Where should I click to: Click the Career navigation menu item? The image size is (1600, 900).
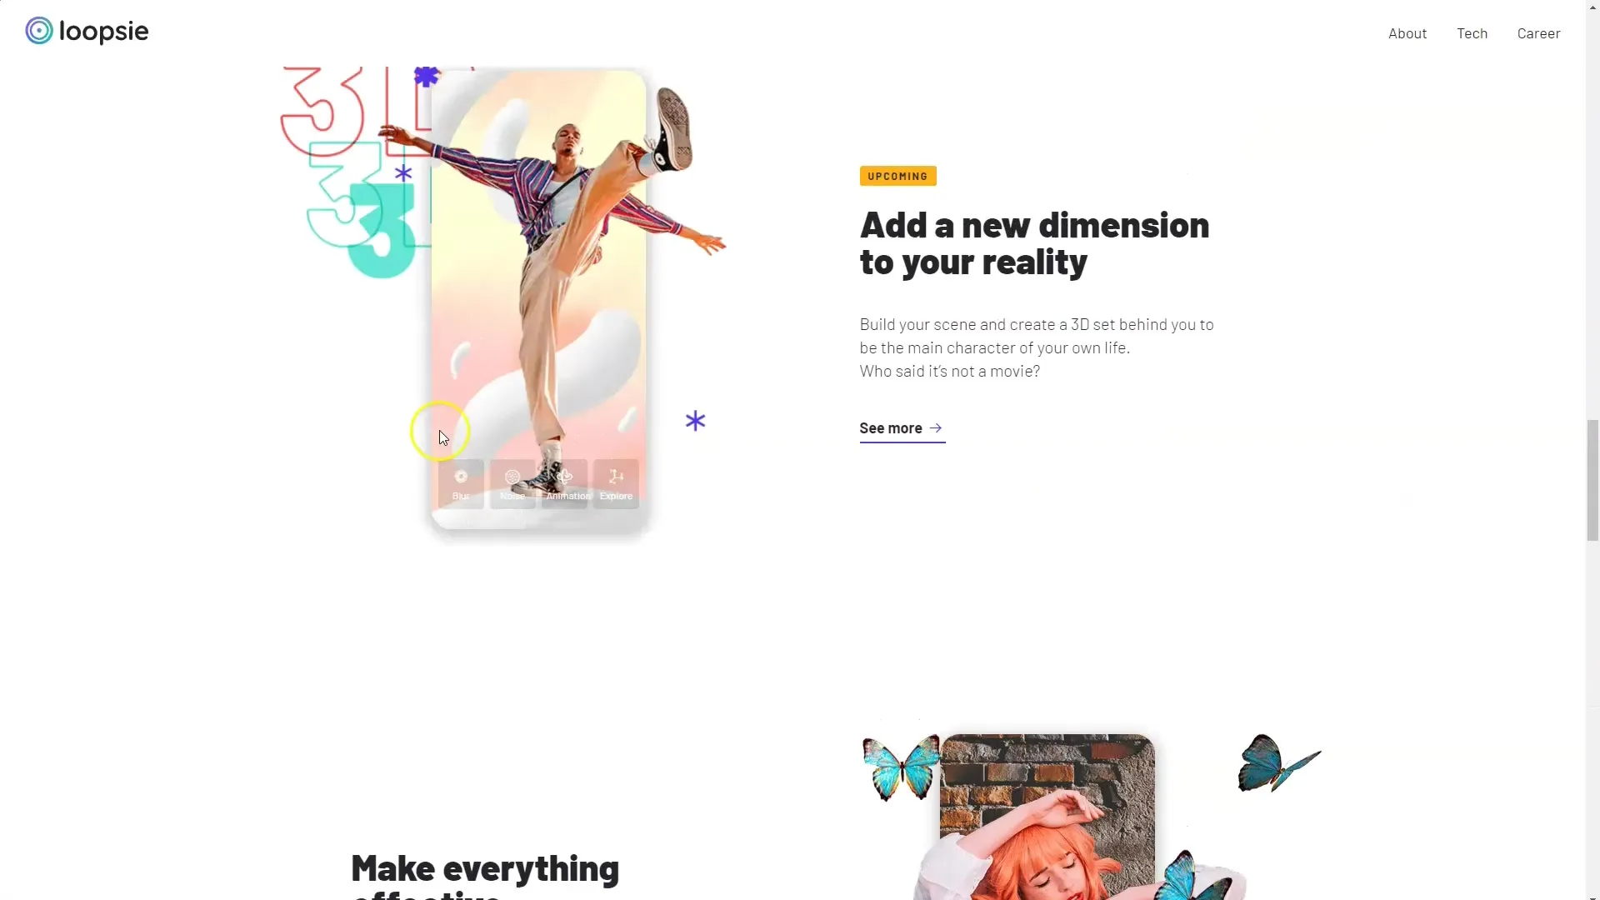[x=1538, y=33]
